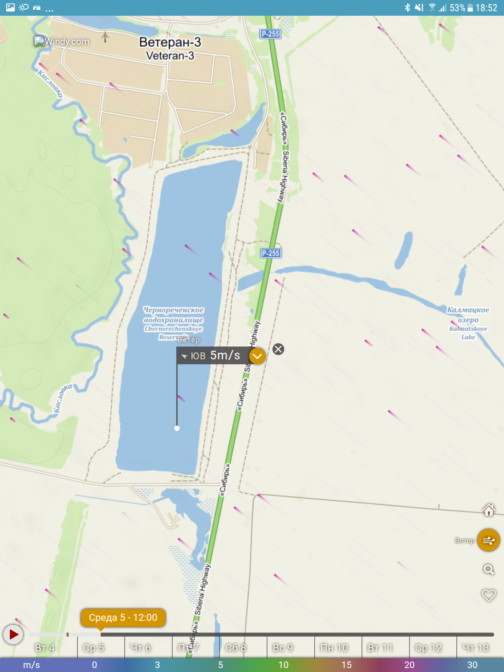Tap the Bluetooth icon in status bar
This screenshot has width=504, height=672.
pyautogui.click(x=408, y=8)
